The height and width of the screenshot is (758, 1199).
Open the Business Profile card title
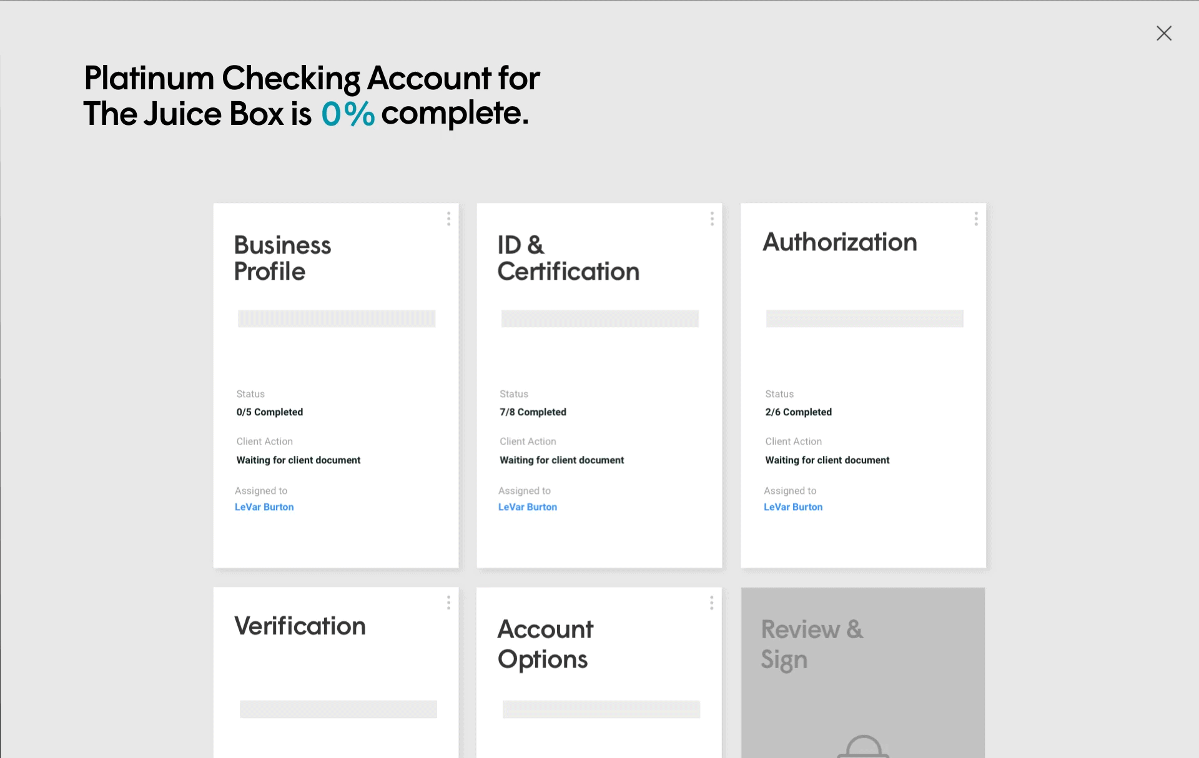(282, 258)
